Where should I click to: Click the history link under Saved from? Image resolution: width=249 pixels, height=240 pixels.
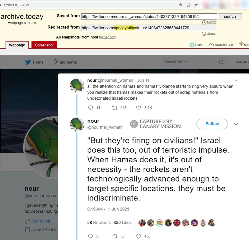coord(211,22)
